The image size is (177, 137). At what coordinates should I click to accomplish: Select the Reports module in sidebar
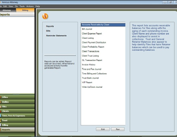[17, 130]
